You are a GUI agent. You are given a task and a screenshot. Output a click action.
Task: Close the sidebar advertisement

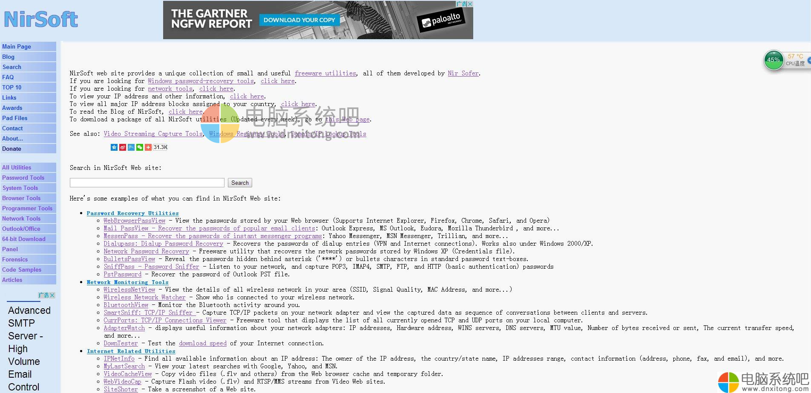click(x=52, y=295)
